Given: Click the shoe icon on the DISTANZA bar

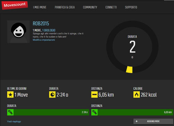Looking at the screenshot, I should tap(94, 112).
